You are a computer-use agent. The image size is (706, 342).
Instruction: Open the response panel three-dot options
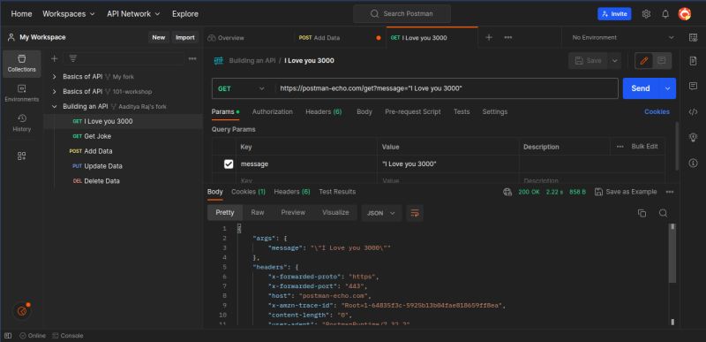tap(670, 192)
